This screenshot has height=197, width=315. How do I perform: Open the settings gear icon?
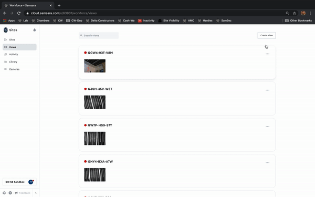click(4, 193)
